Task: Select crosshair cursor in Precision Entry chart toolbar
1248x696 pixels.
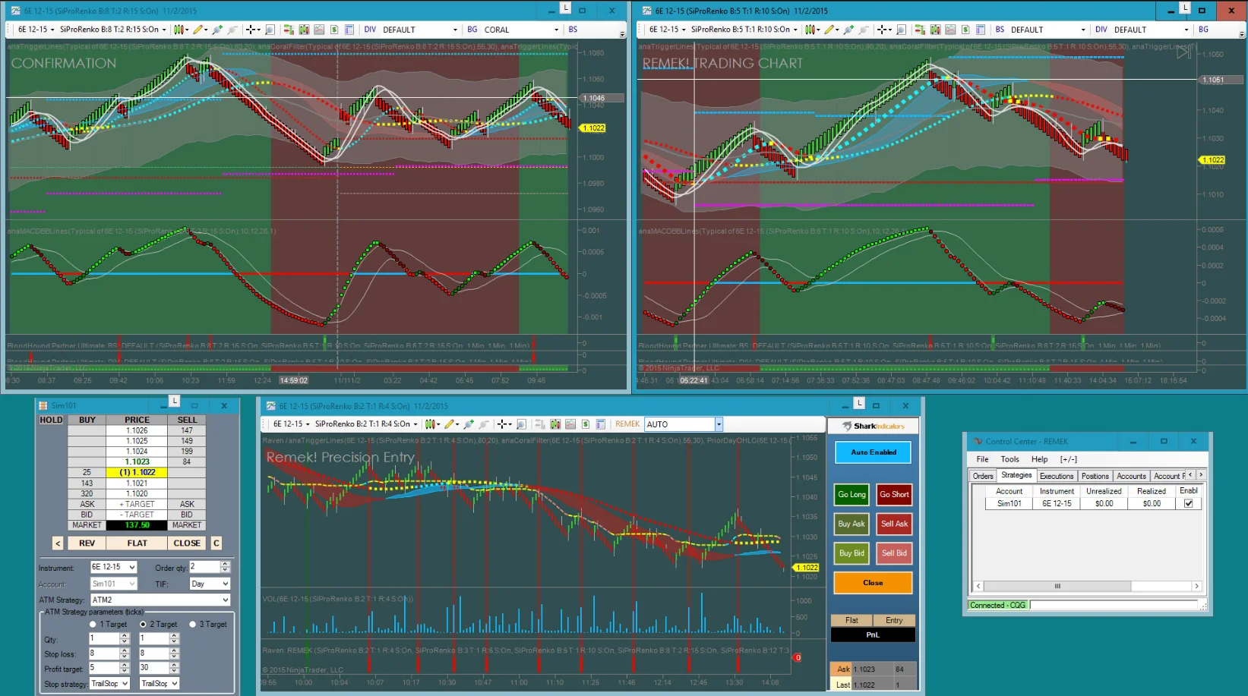Action: pyautogui.click(x=504, y=424)
